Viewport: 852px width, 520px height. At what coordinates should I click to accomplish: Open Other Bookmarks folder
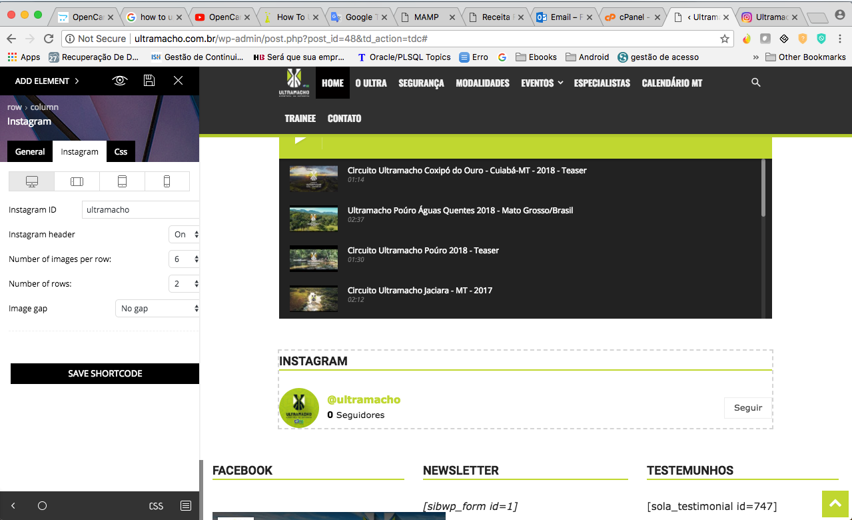(805, 57)
